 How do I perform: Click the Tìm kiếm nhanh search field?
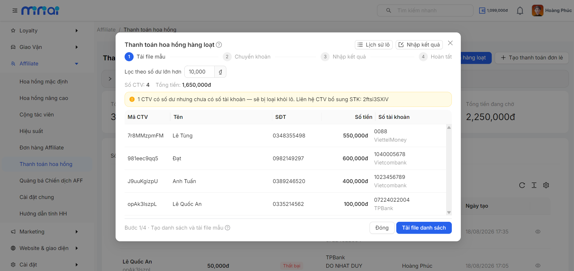[x=425, y=11]
